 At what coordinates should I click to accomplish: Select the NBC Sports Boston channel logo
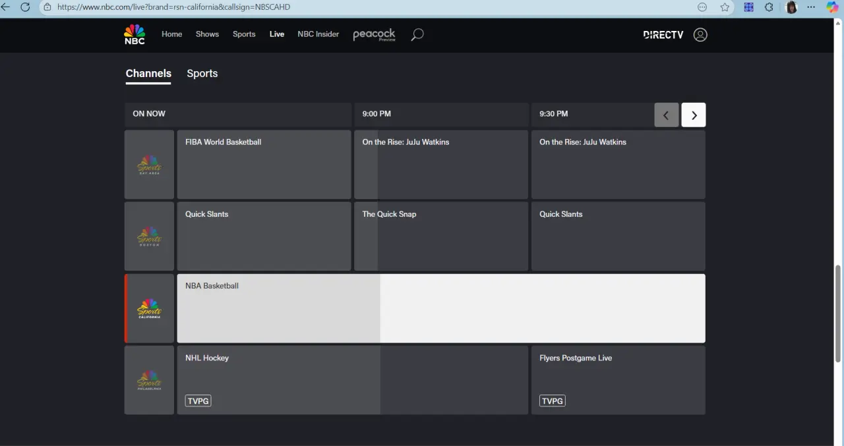149,237
